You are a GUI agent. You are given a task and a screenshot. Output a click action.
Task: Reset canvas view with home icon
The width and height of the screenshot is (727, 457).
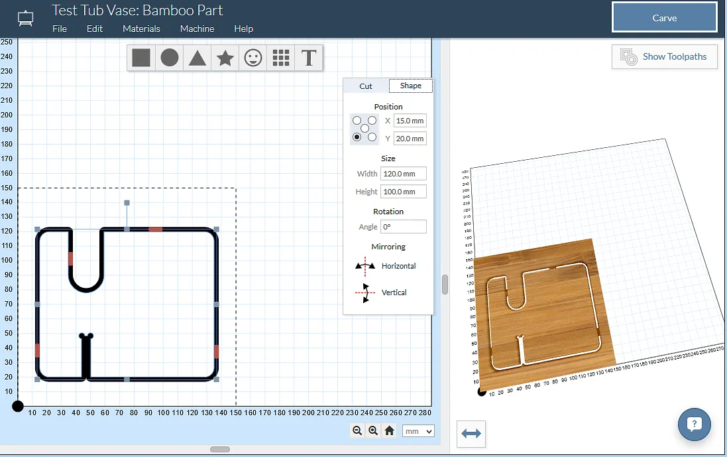[390, 430]
